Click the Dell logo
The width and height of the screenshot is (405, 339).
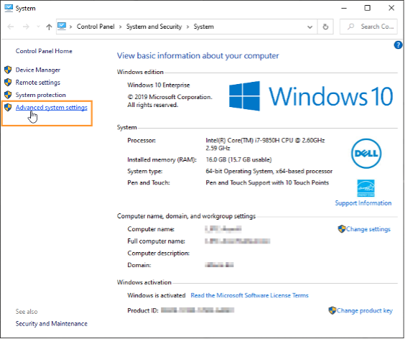point(366,154)
